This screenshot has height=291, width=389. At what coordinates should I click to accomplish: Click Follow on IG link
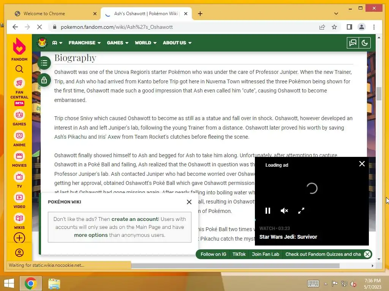click(213, 254)
